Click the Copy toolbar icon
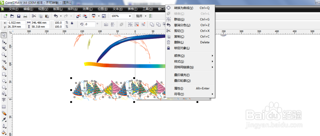This screenshot has height=136, width=320. tap(40, 16)
